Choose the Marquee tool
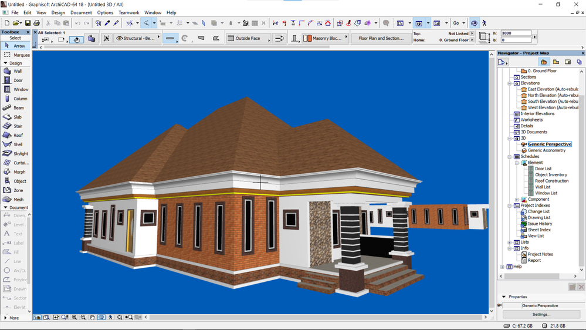The height and width of the screenshot is (330, 586). tap(15, 55)
